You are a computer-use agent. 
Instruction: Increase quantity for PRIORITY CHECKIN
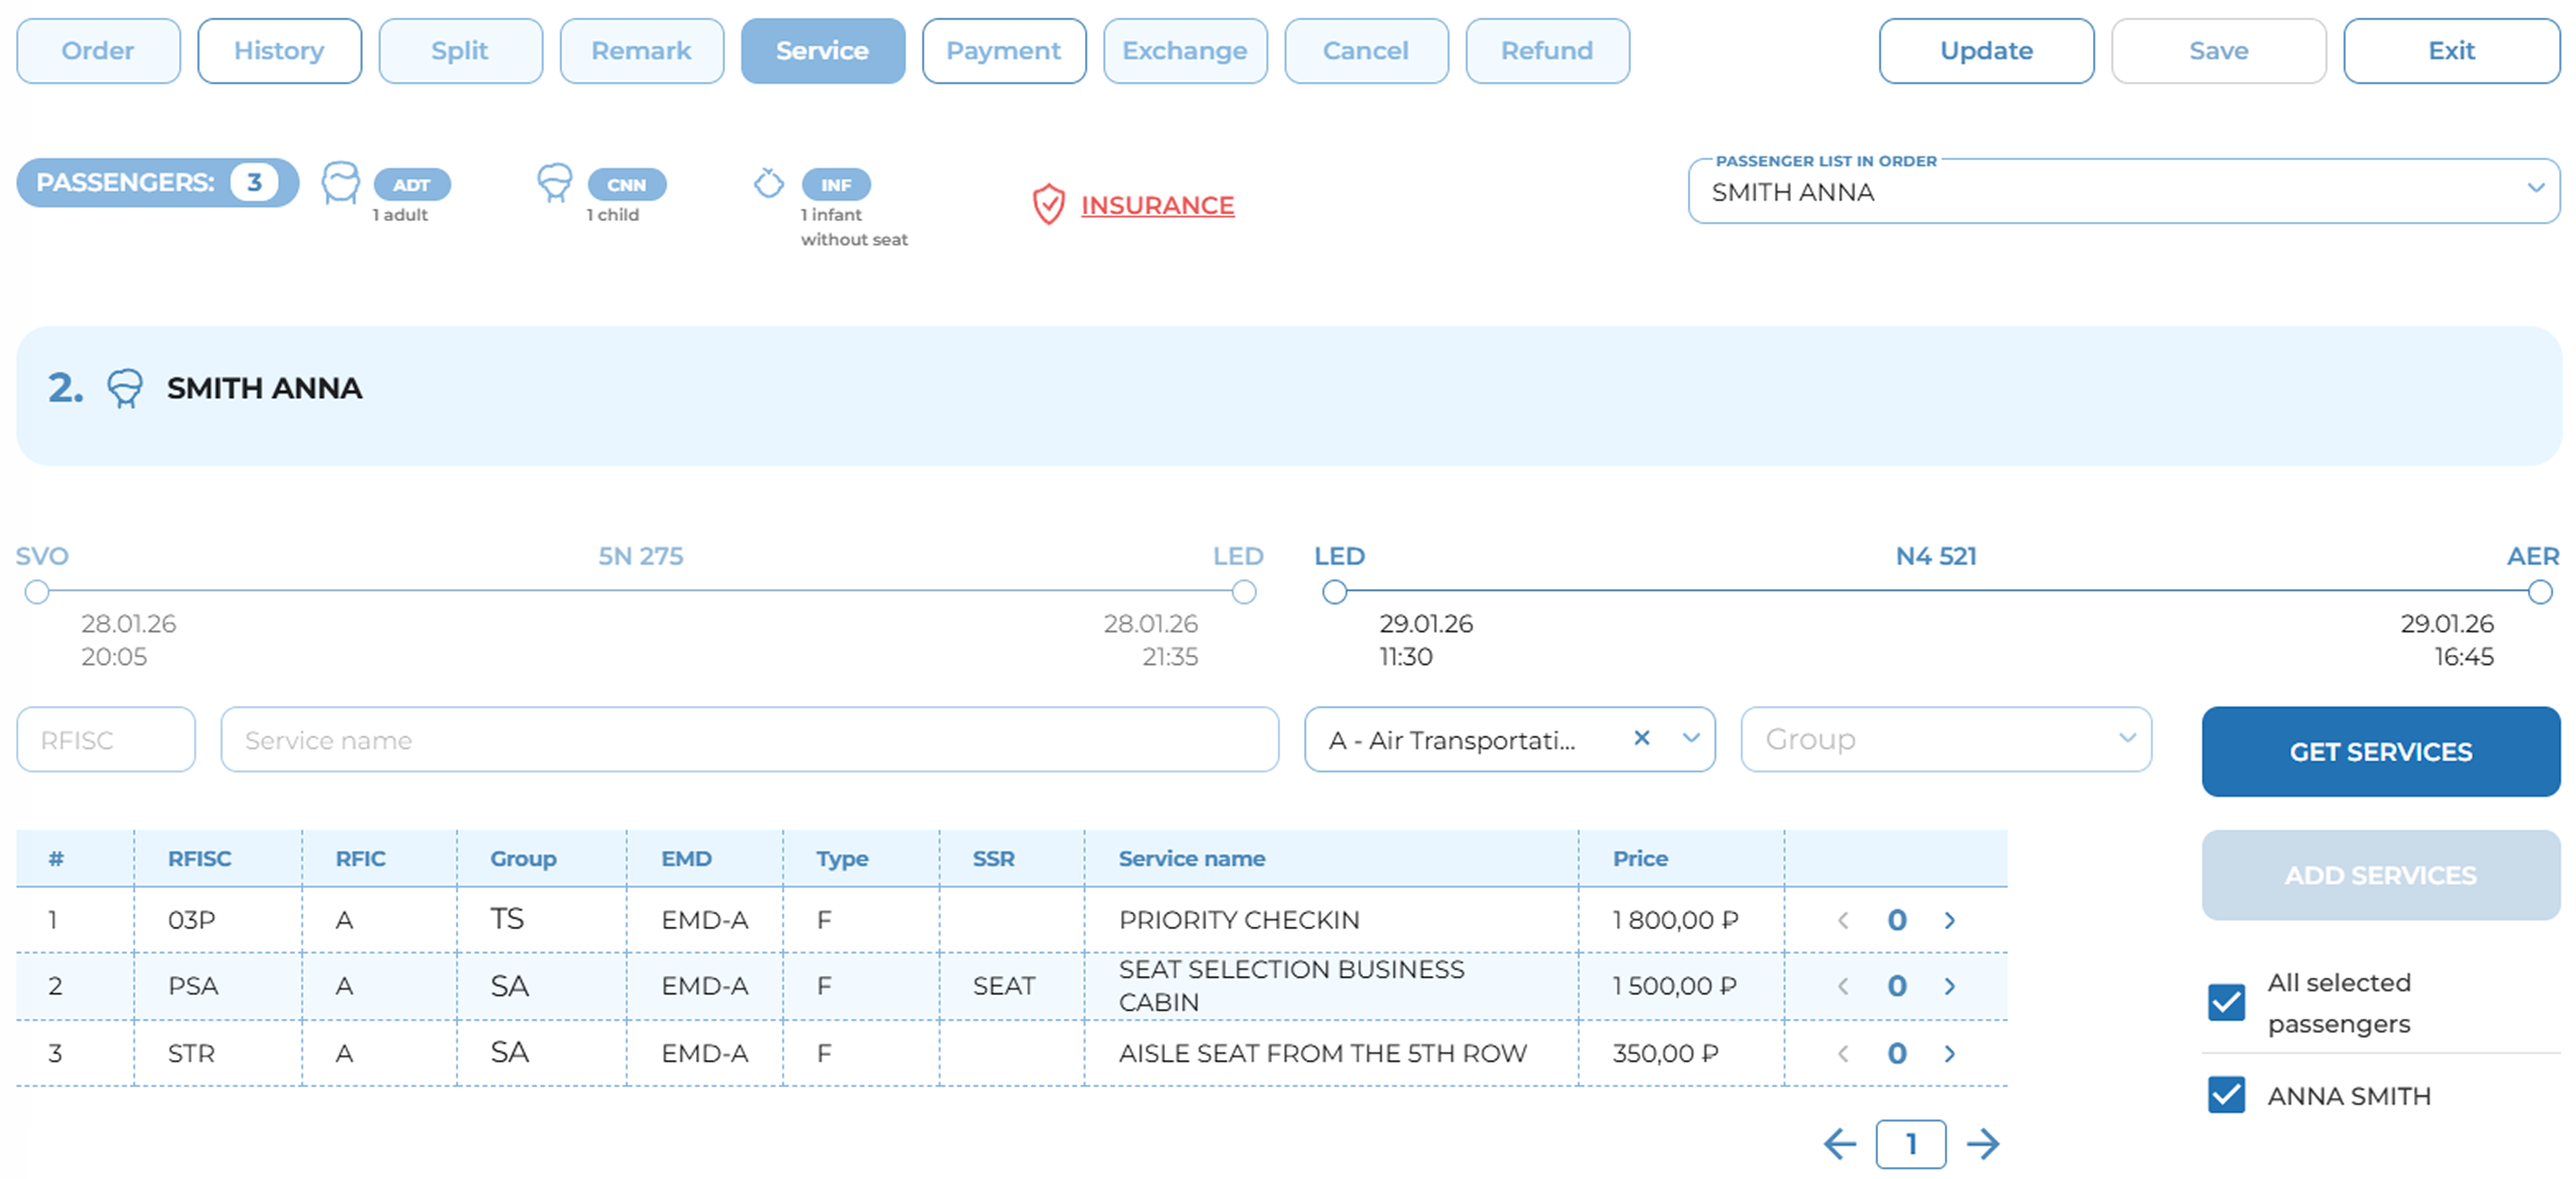click(x=1949, y=920)
